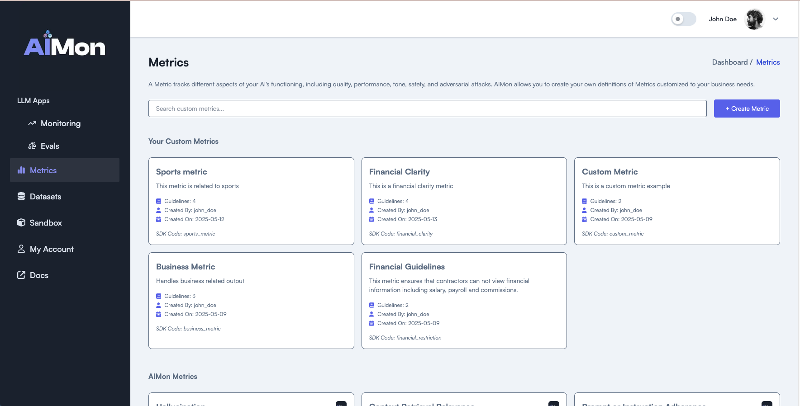This screenshot has width=800, height=406.
Task: Open the Datasets sidebar menu item
Action: 45,197
